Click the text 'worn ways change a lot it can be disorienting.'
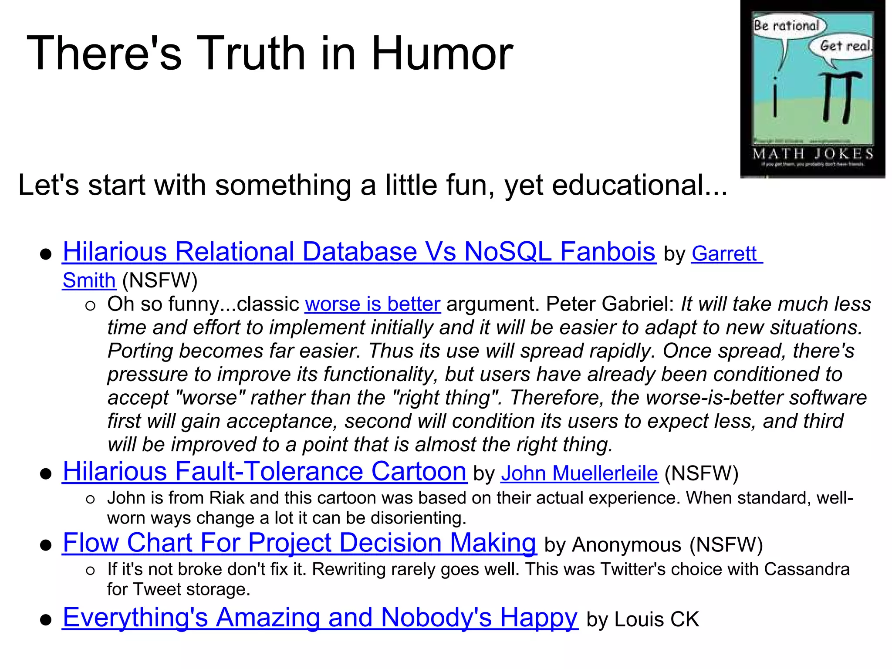Screen dimensions: 892x669 [287, 518]
